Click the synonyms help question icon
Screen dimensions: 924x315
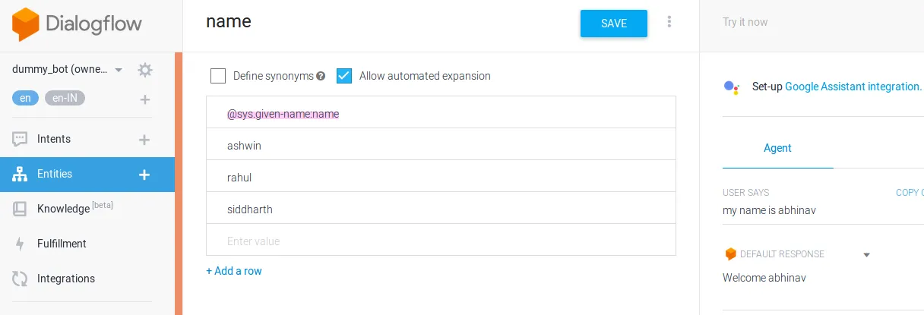point(321,76)
